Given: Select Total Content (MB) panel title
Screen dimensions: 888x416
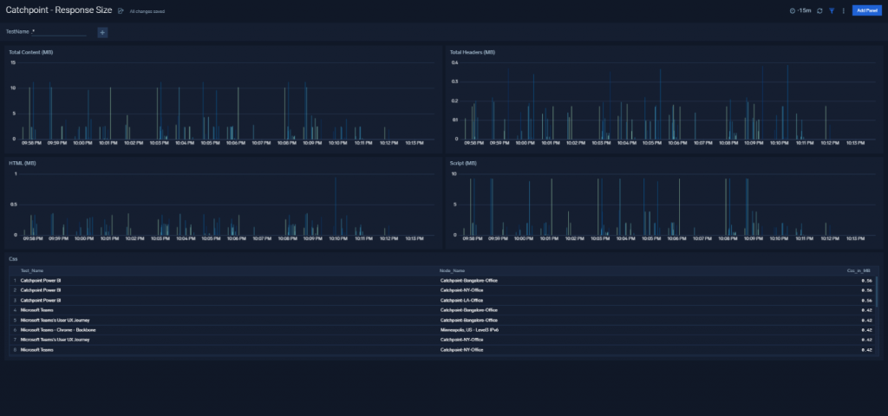Looking at the screenshot, I should pos(31,52).
